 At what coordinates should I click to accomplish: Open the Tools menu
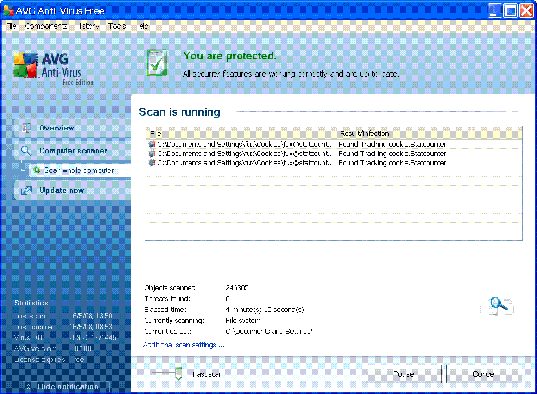coord(117,26)
